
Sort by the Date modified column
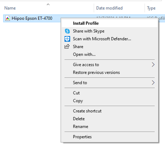click(109, 8)
